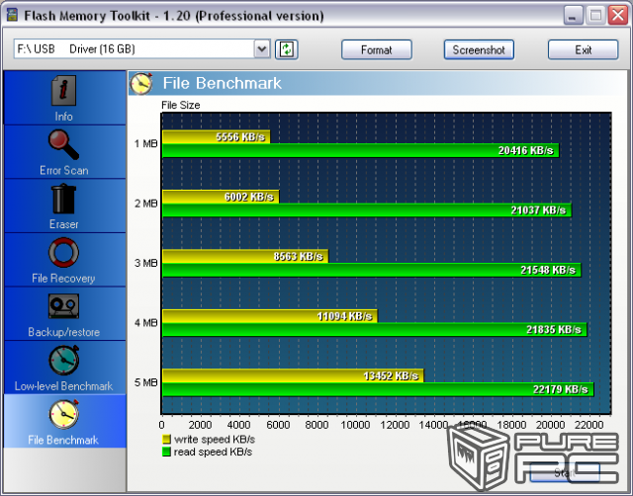Screen dimensions: 633x496
Task: Click the File Size axis title
Action: (180, 106)
